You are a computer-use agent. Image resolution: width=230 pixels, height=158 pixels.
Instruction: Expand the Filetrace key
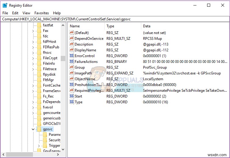pos(33,69)
